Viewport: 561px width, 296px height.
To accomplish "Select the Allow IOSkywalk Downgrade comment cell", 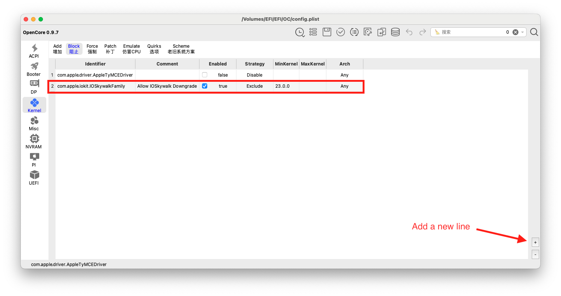I will [167, 86].
